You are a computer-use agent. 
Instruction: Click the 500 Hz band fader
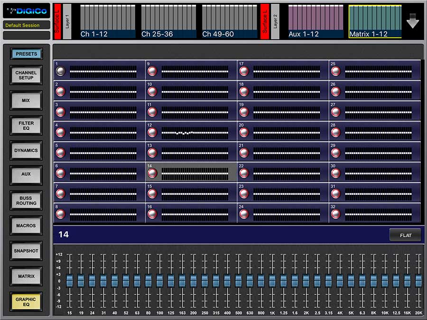coord(238,281)
